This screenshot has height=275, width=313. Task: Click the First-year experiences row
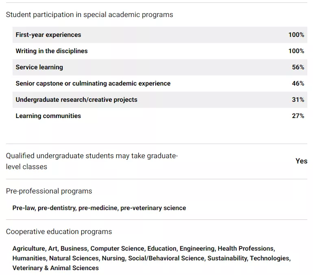pos(48,35)
